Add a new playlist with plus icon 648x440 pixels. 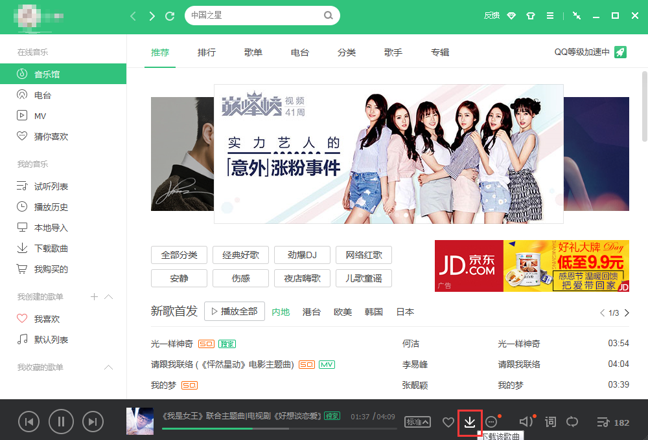click(94, 296)
